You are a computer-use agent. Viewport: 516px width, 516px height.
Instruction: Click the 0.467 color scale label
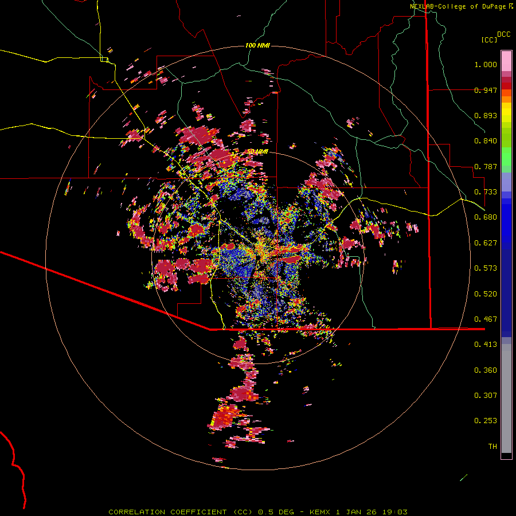point(486,319)
